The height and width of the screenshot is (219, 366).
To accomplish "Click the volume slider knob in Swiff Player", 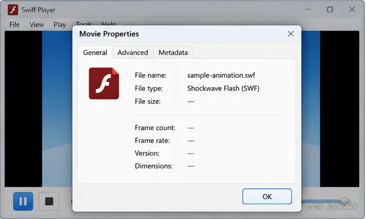I will click(x=344, y=201).
